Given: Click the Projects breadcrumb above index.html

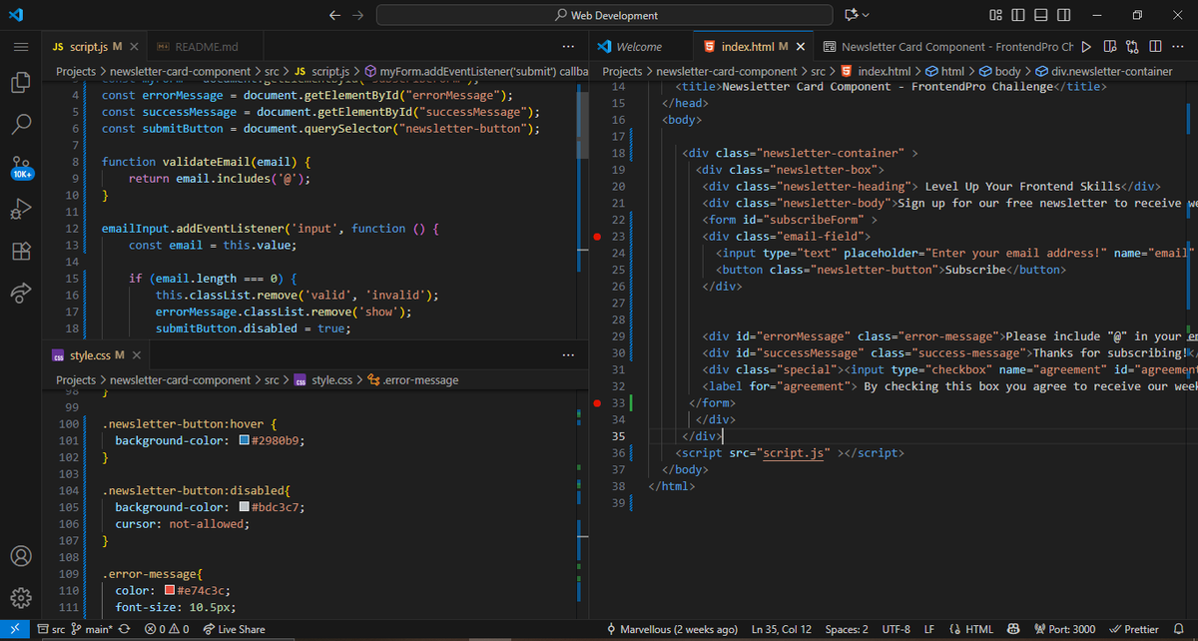Looking at the screenshot, I should [622, 71].
